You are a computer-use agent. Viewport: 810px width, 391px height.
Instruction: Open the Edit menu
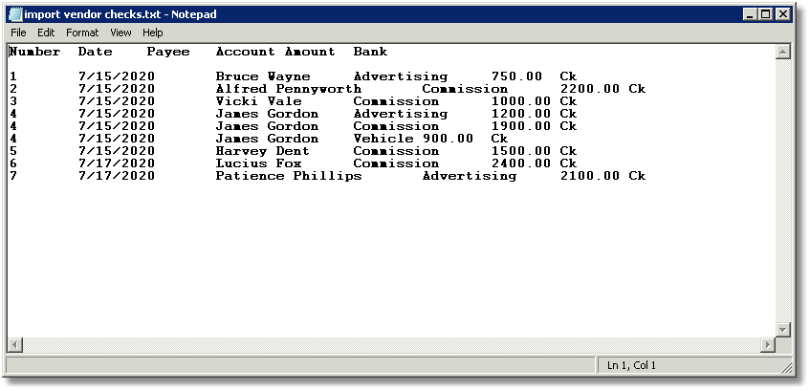[46, 33]
